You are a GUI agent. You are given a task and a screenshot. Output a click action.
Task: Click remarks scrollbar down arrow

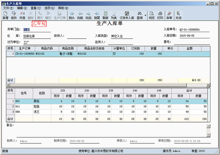coord(208,135)
